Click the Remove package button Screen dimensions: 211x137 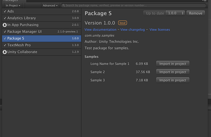tap(196, 13)
